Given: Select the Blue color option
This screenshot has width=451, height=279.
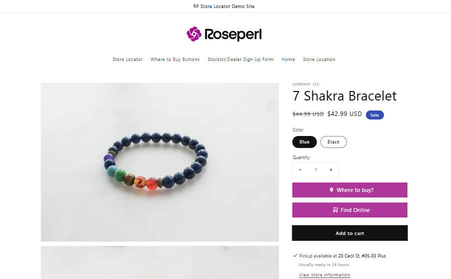Looking at the screenshot, I should coord(304,142).
